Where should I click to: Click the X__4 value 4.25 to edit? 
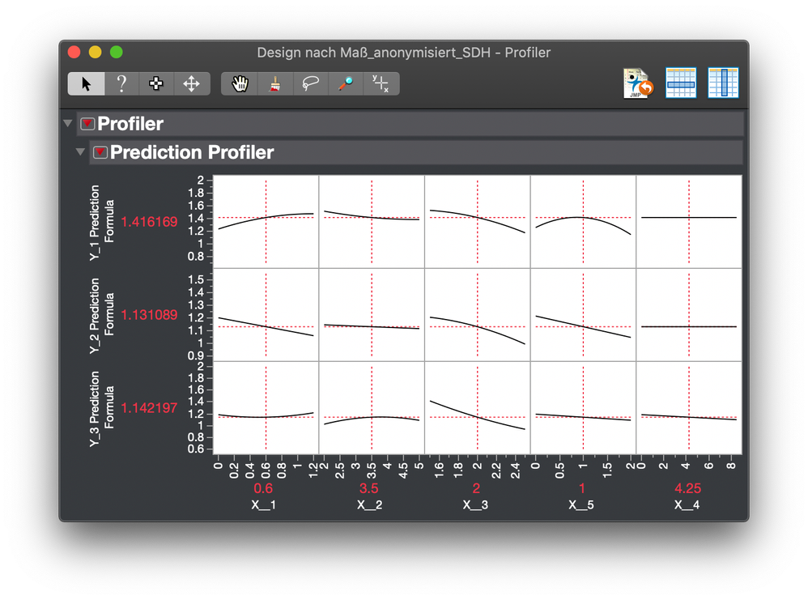[688, 488]
